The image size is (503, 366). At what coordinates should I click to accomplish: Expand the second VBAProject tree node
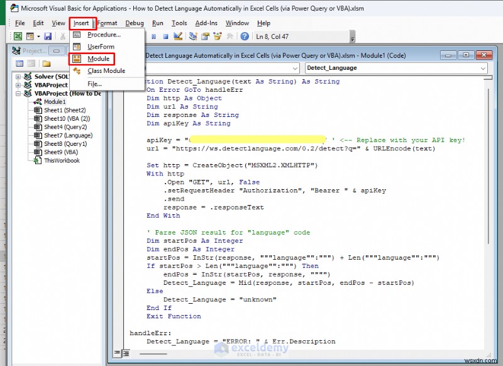point(18,85)
